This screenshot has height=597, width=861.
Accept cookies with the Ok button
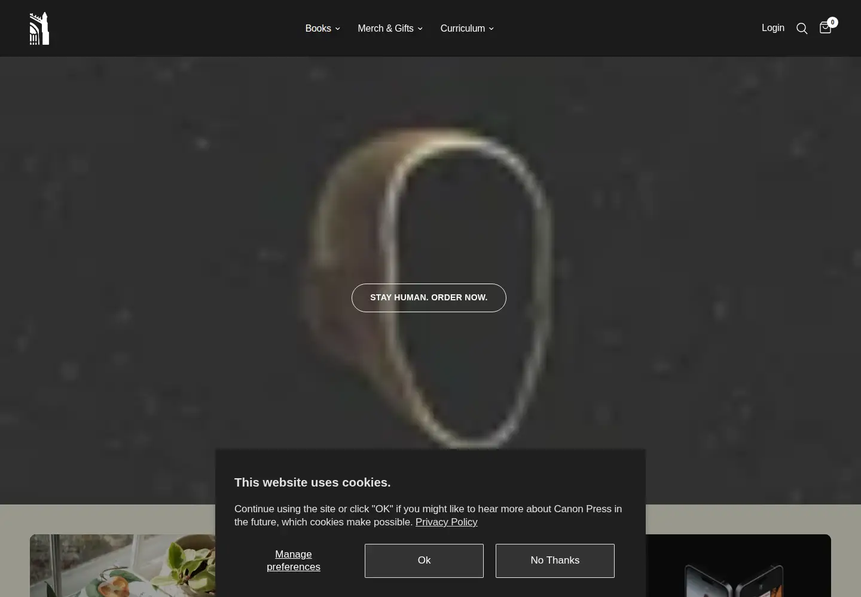pos(424,561)
